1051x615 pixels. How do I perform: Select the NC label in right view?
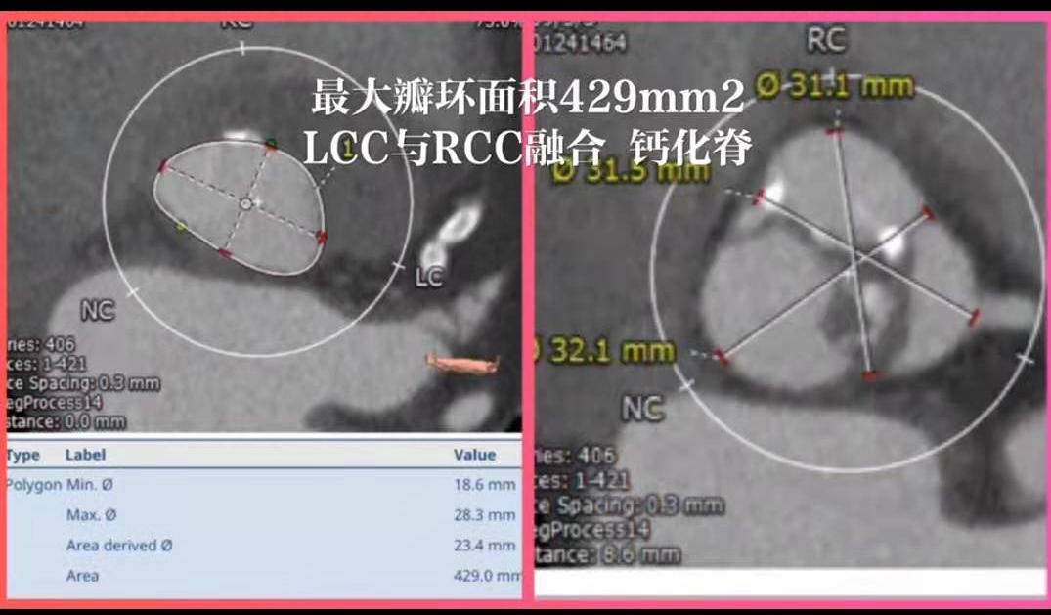(642, 409)
